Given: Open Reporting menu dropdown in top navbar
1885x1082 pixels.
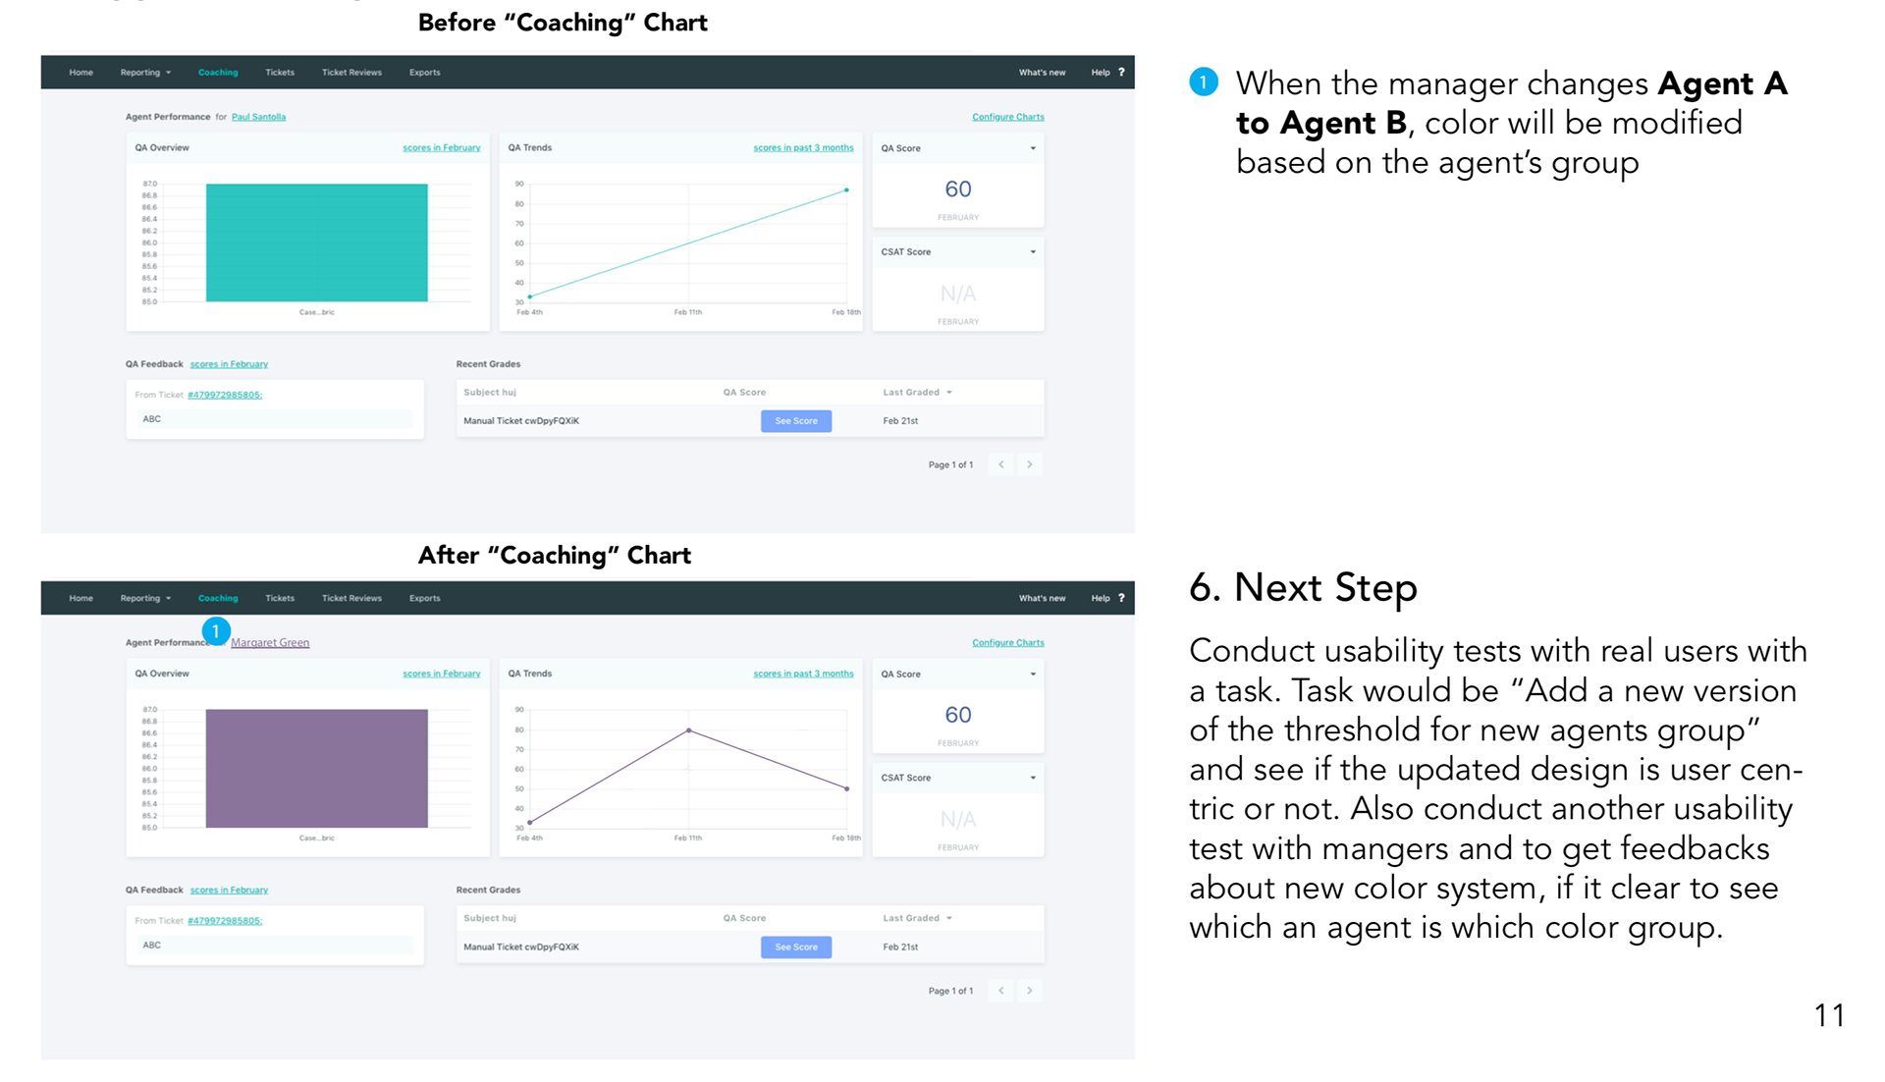Looking at the screenshot, I should pyautogui.click(x=145, y=72).
